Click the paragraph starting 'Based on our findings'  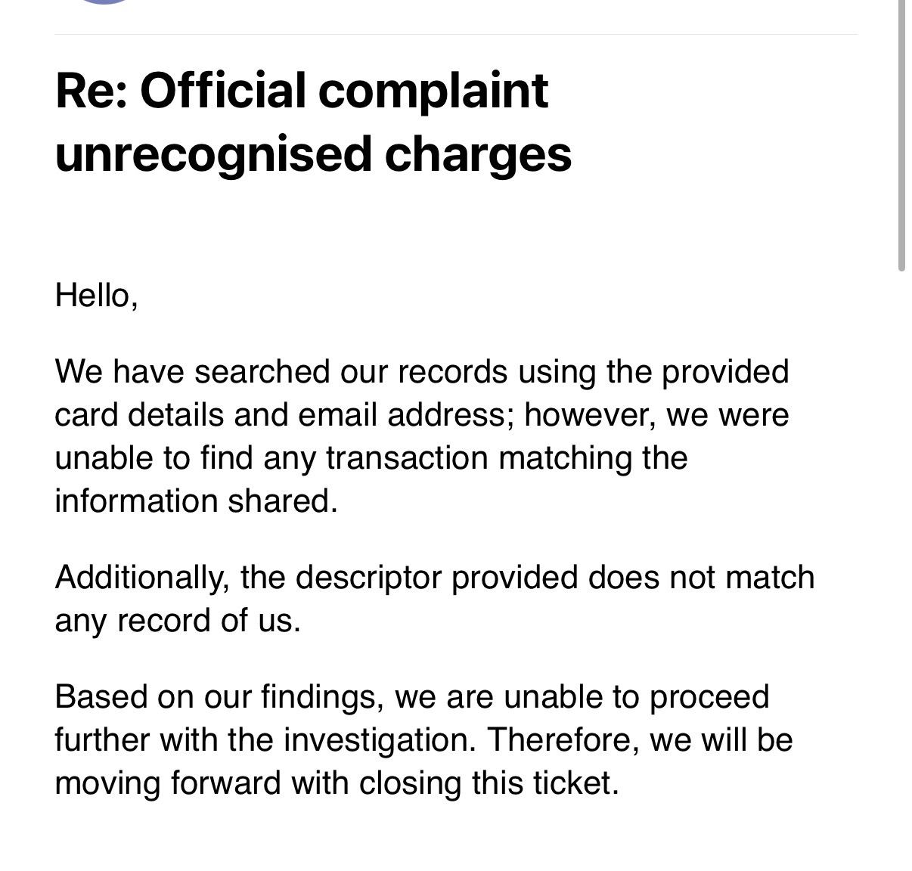423,739
